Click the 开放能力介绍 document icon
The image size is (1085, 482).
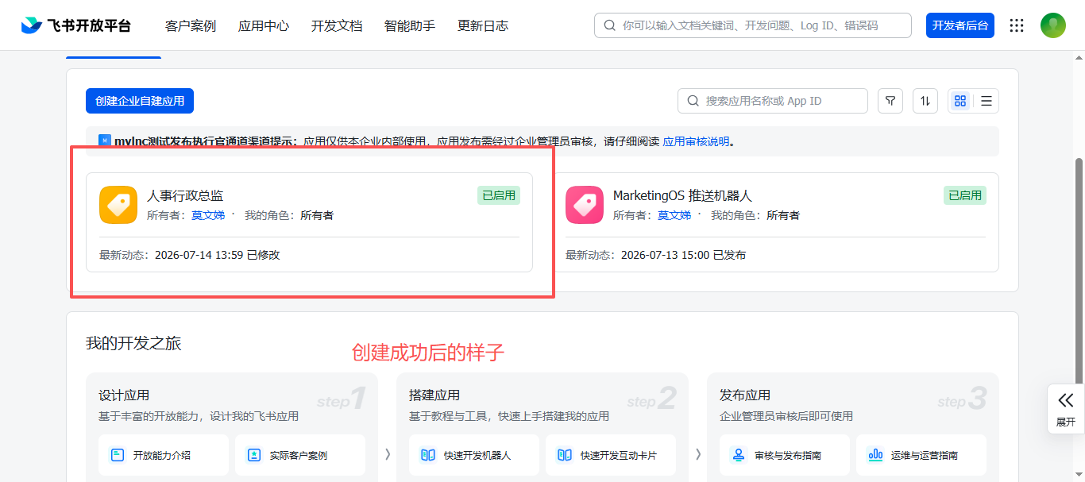click(118, 455)
